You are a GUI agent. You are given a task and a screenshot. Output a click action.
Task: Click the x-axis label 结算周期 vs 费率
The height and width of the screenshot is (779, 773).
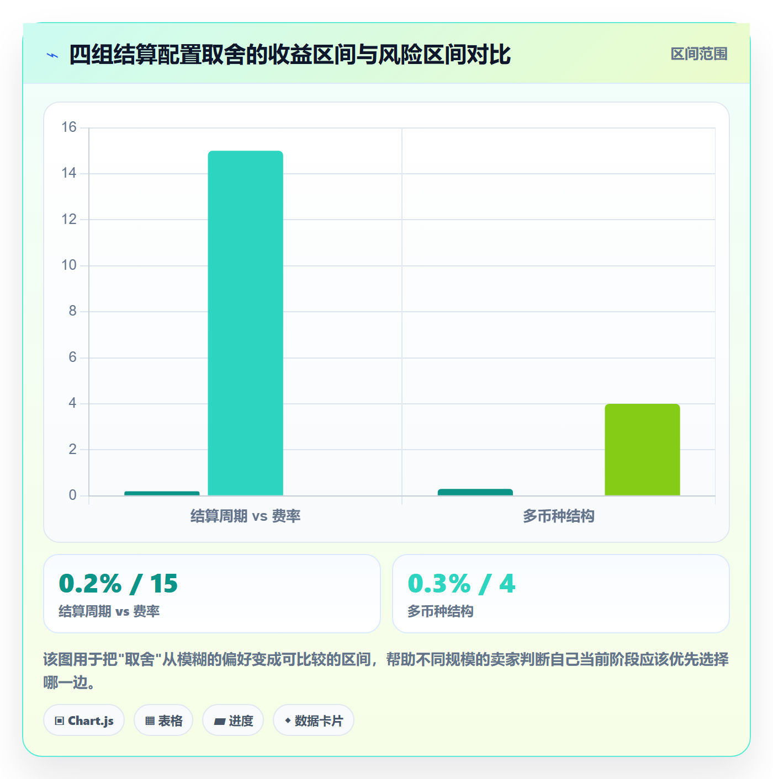246,516
